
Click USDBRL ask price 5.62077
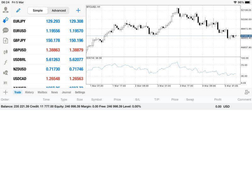[x=76, y=60]
